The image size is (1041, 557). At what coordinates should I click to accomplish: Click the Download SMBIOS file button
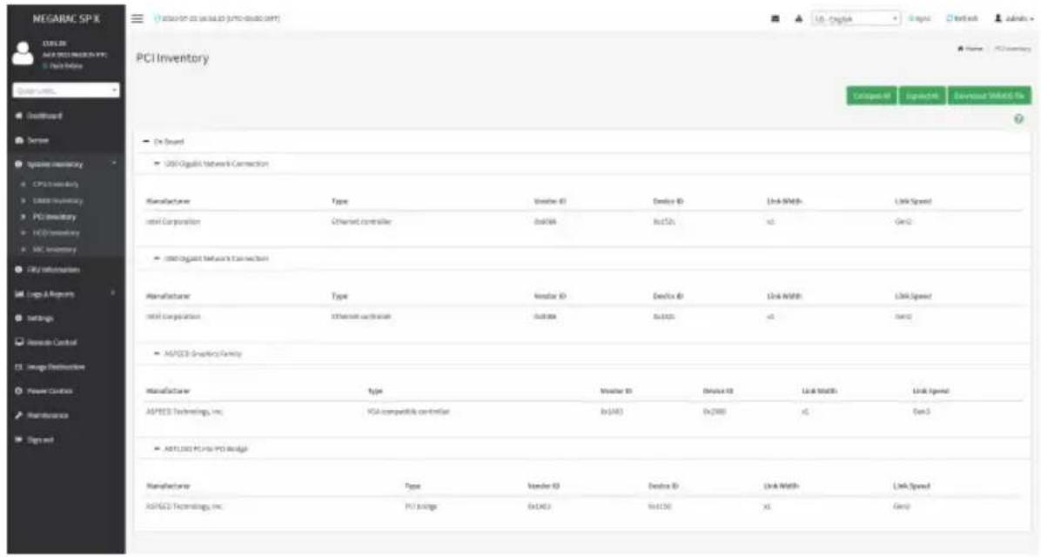pos(990,96)
